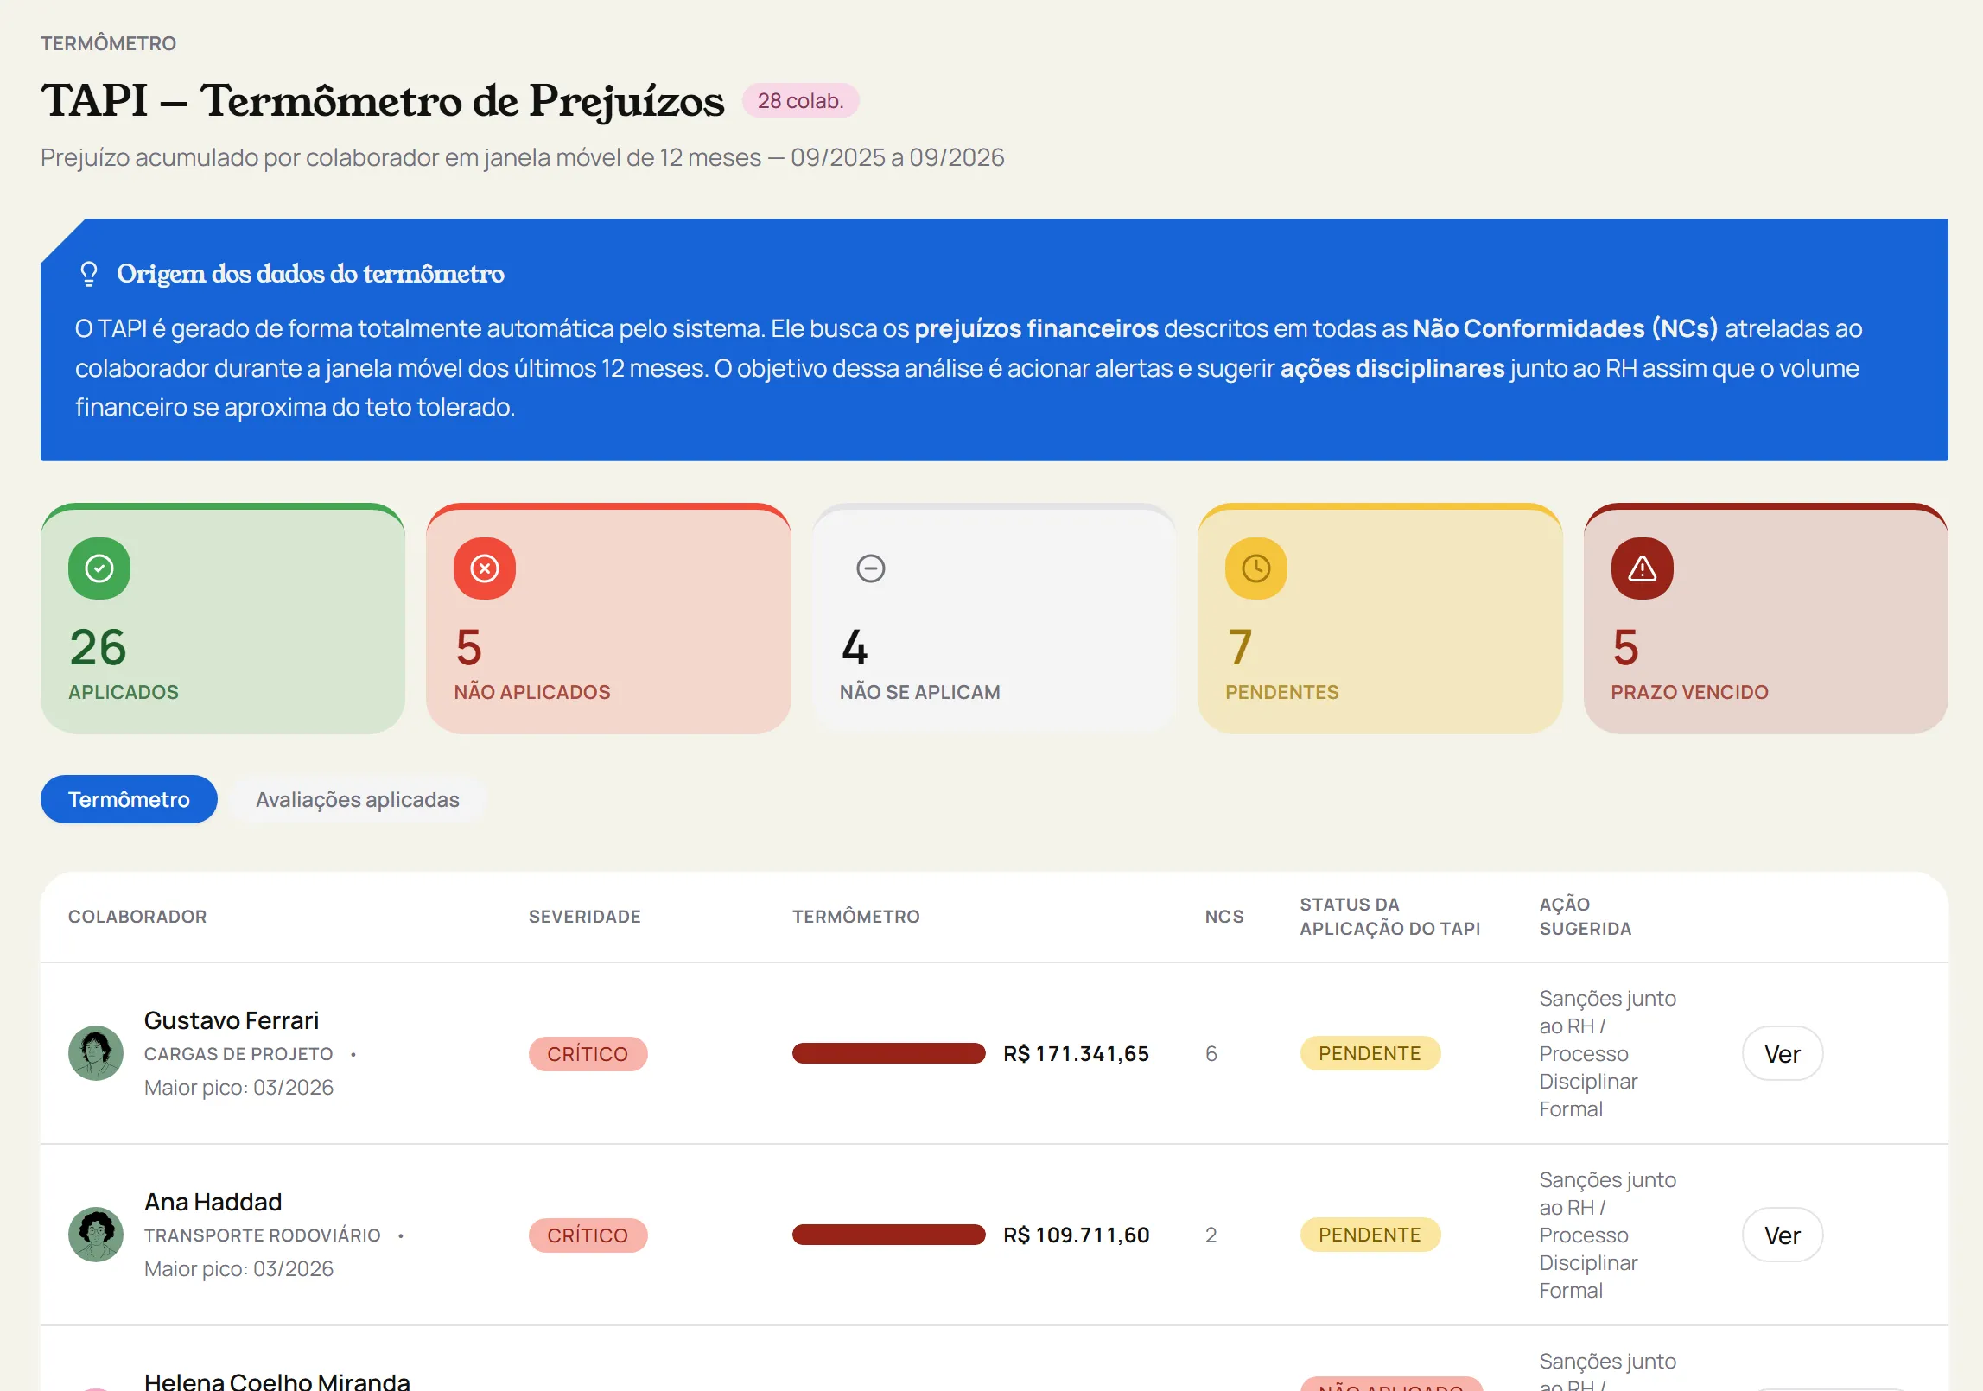Screen dimensions: 1983x1391
Task: Click the Ação Sugerida column header
Action: 1586,917
